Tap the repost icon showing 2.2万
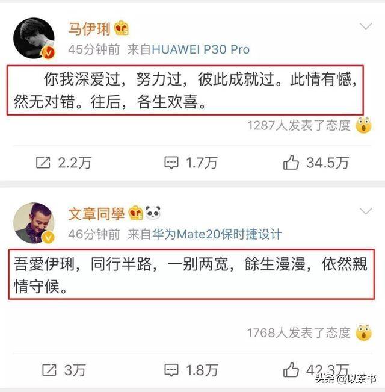 (x=43, y=163)
